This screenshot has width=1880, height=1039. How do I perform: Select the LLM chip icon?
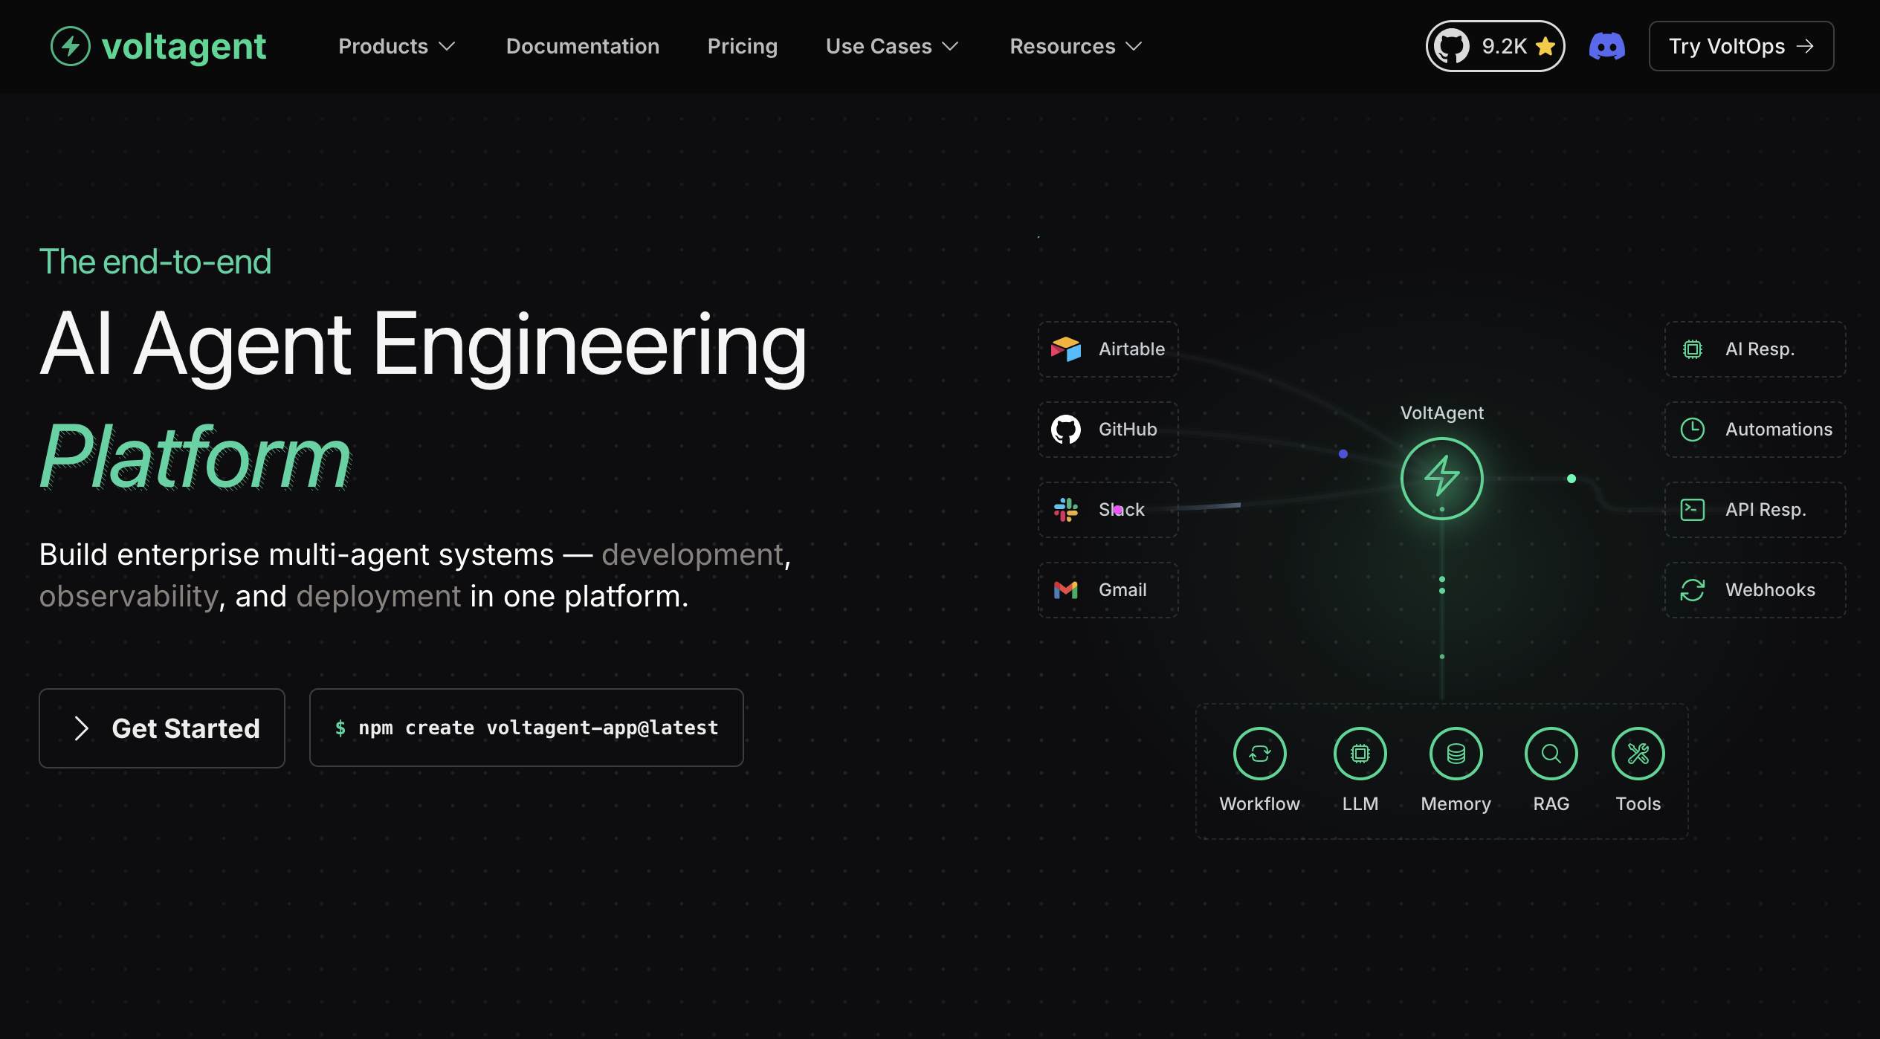1360,754
